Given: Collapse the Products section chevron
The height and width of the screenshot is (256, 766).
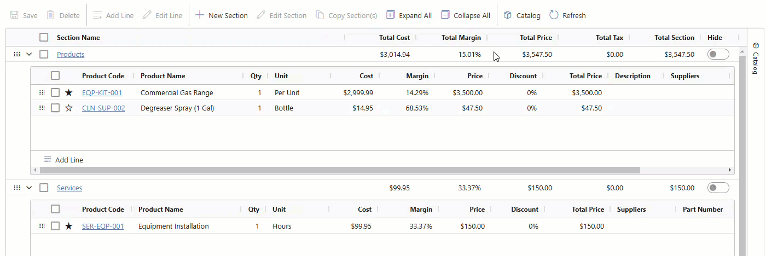Looking at the screenshot, I should (x=30, y=55).
